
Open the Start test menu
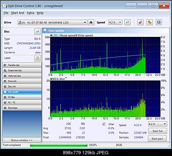[x=18, y=13]
